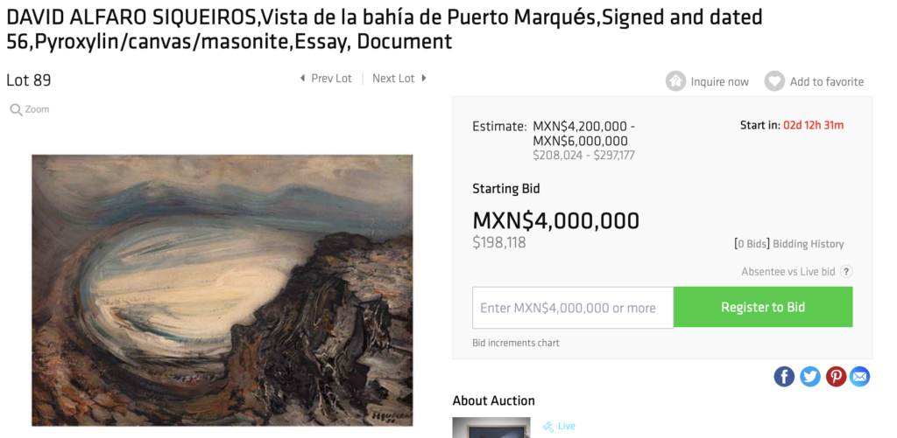Viewport: 897px width, 438px height.
Task: Open Bid increments chart
Action: tap(515, 344)
